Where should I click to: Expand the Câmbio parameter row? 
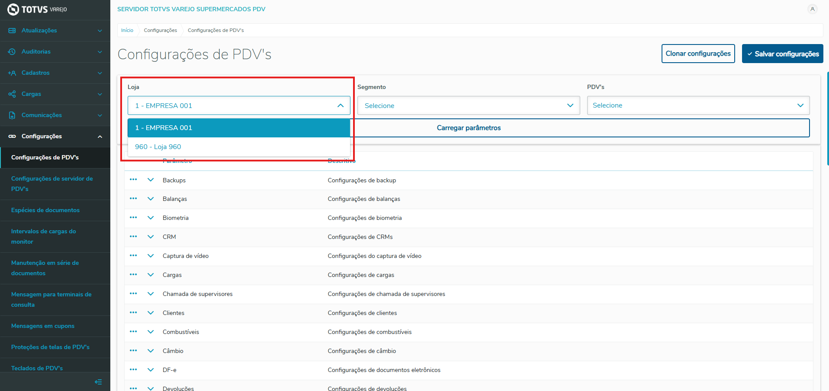pos(151,351)
